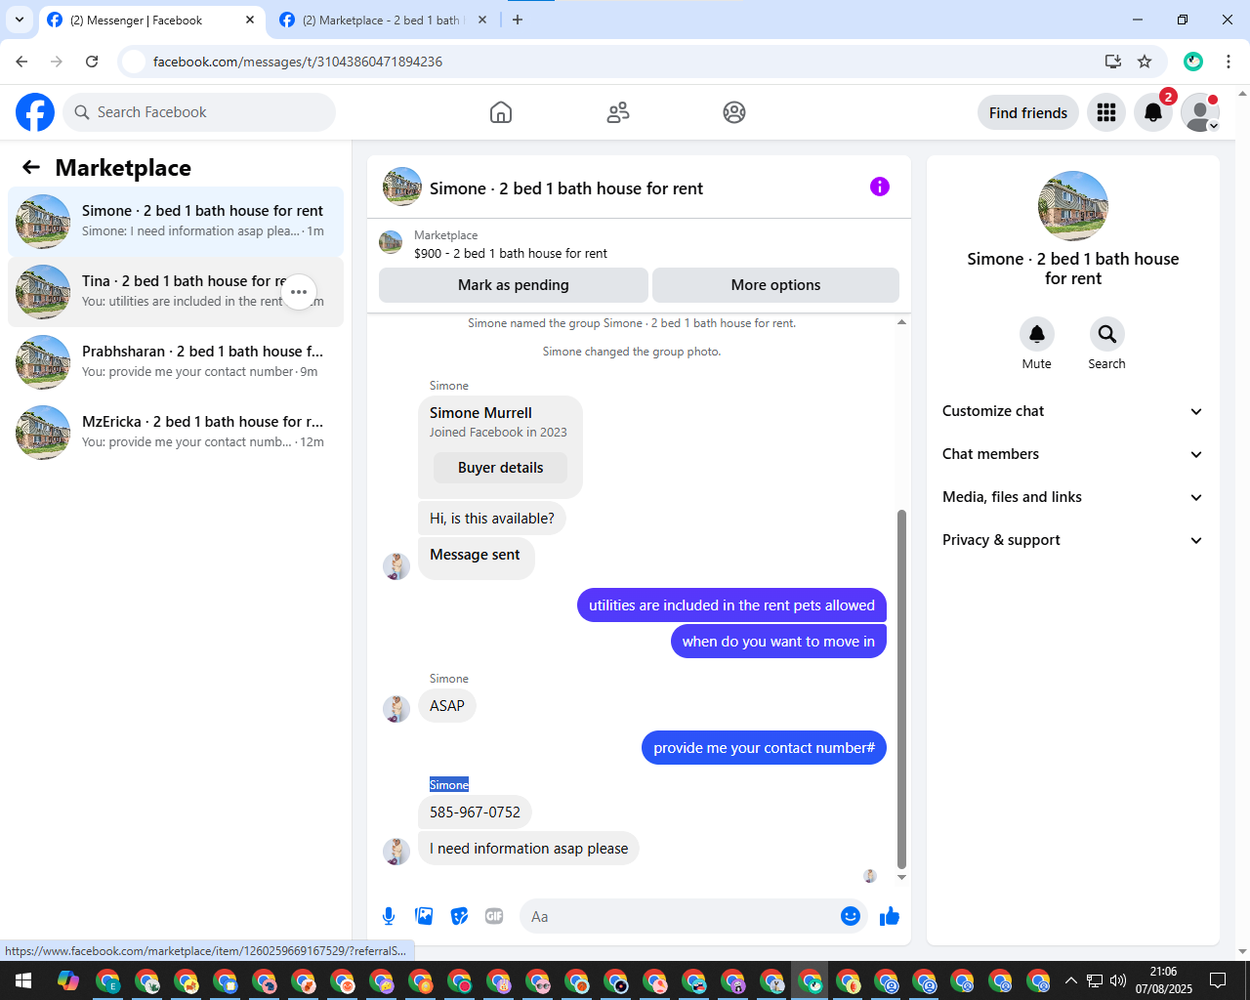Open Simone conversation header title
The image size is (1250, 1000).
coord(566,188)
